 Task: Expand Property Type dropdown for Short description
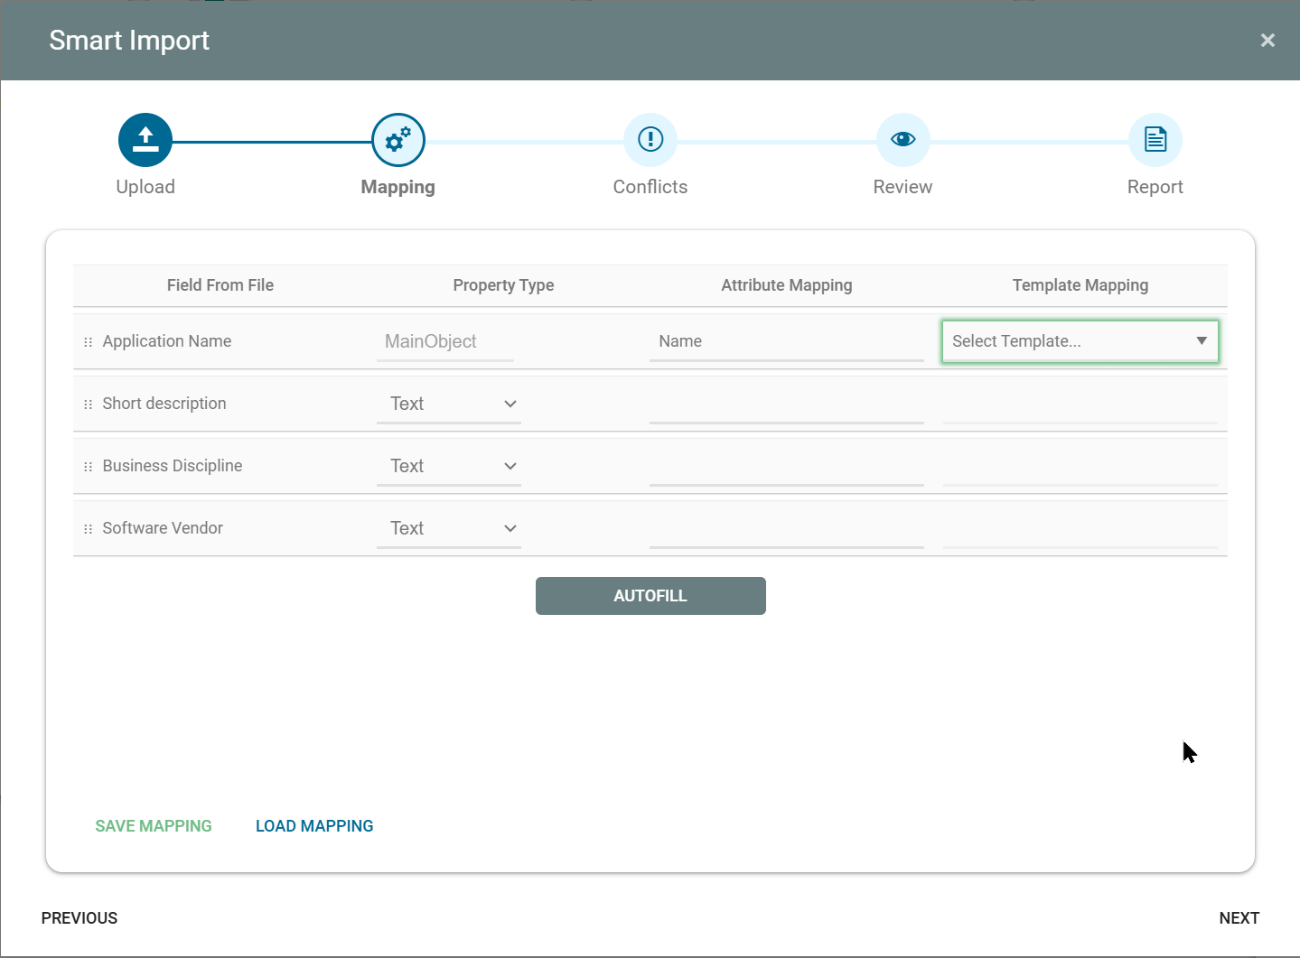449,404
